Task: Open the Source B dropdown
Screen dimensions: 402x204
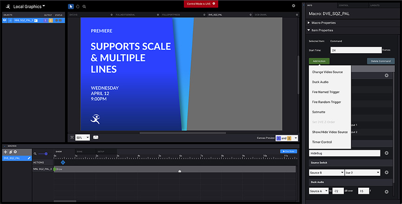Action: (326, 172)
